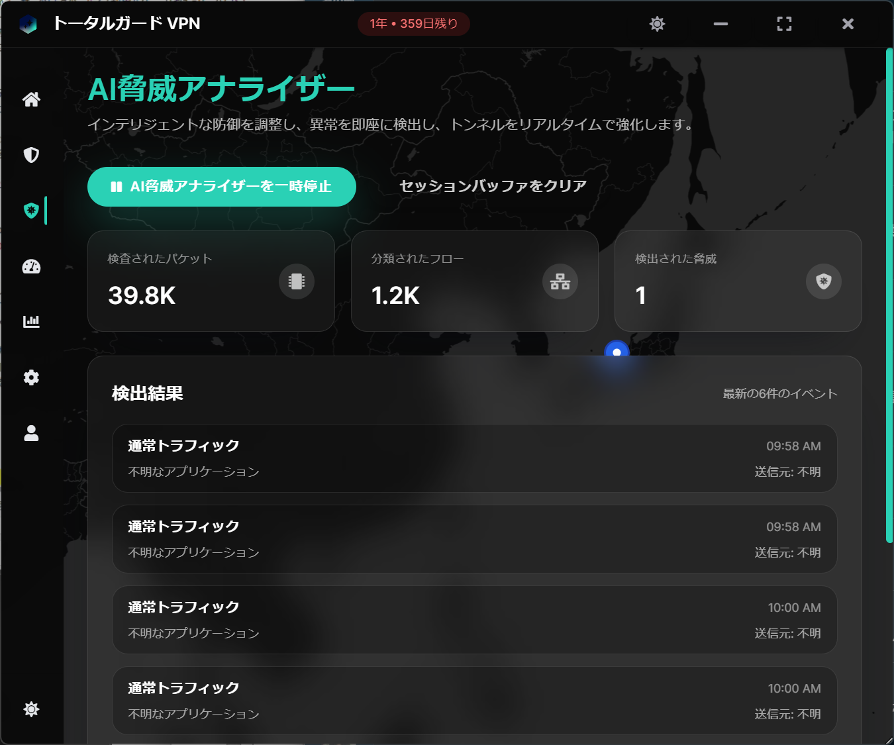Open settings with the sidebar gear icon
Viewport: 894px width, 745px height.
[x=31, y=377]
